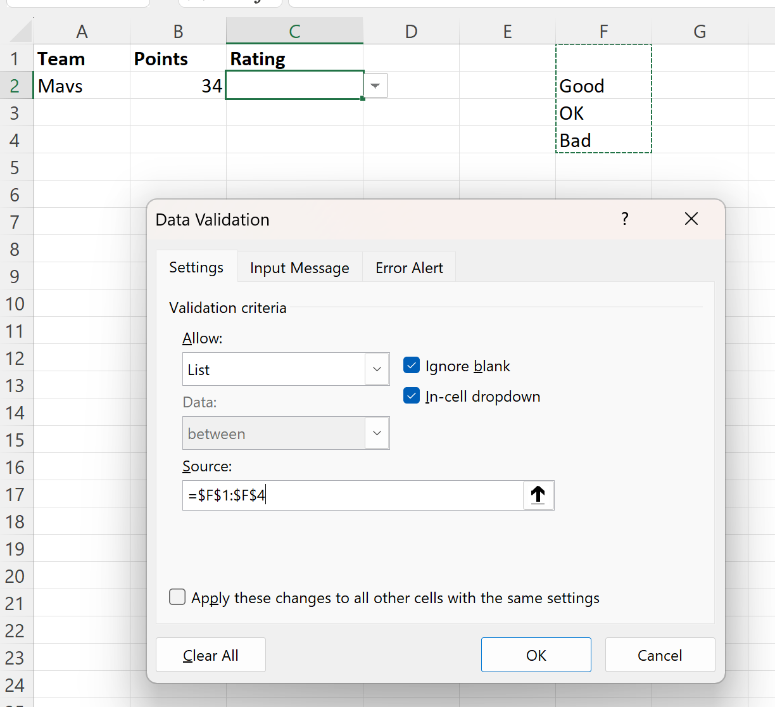The width and height of the screenshot is (775, 707).
Task: Dismiss the dialog with Cancel
Action: (660, 654)
